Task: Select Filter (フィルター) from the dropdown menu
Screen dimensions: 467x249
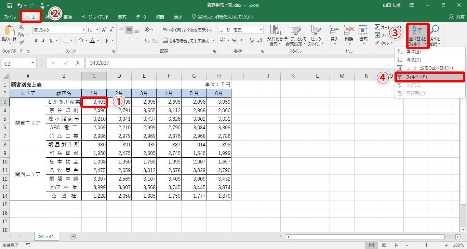Action: [x=430, y=77]
